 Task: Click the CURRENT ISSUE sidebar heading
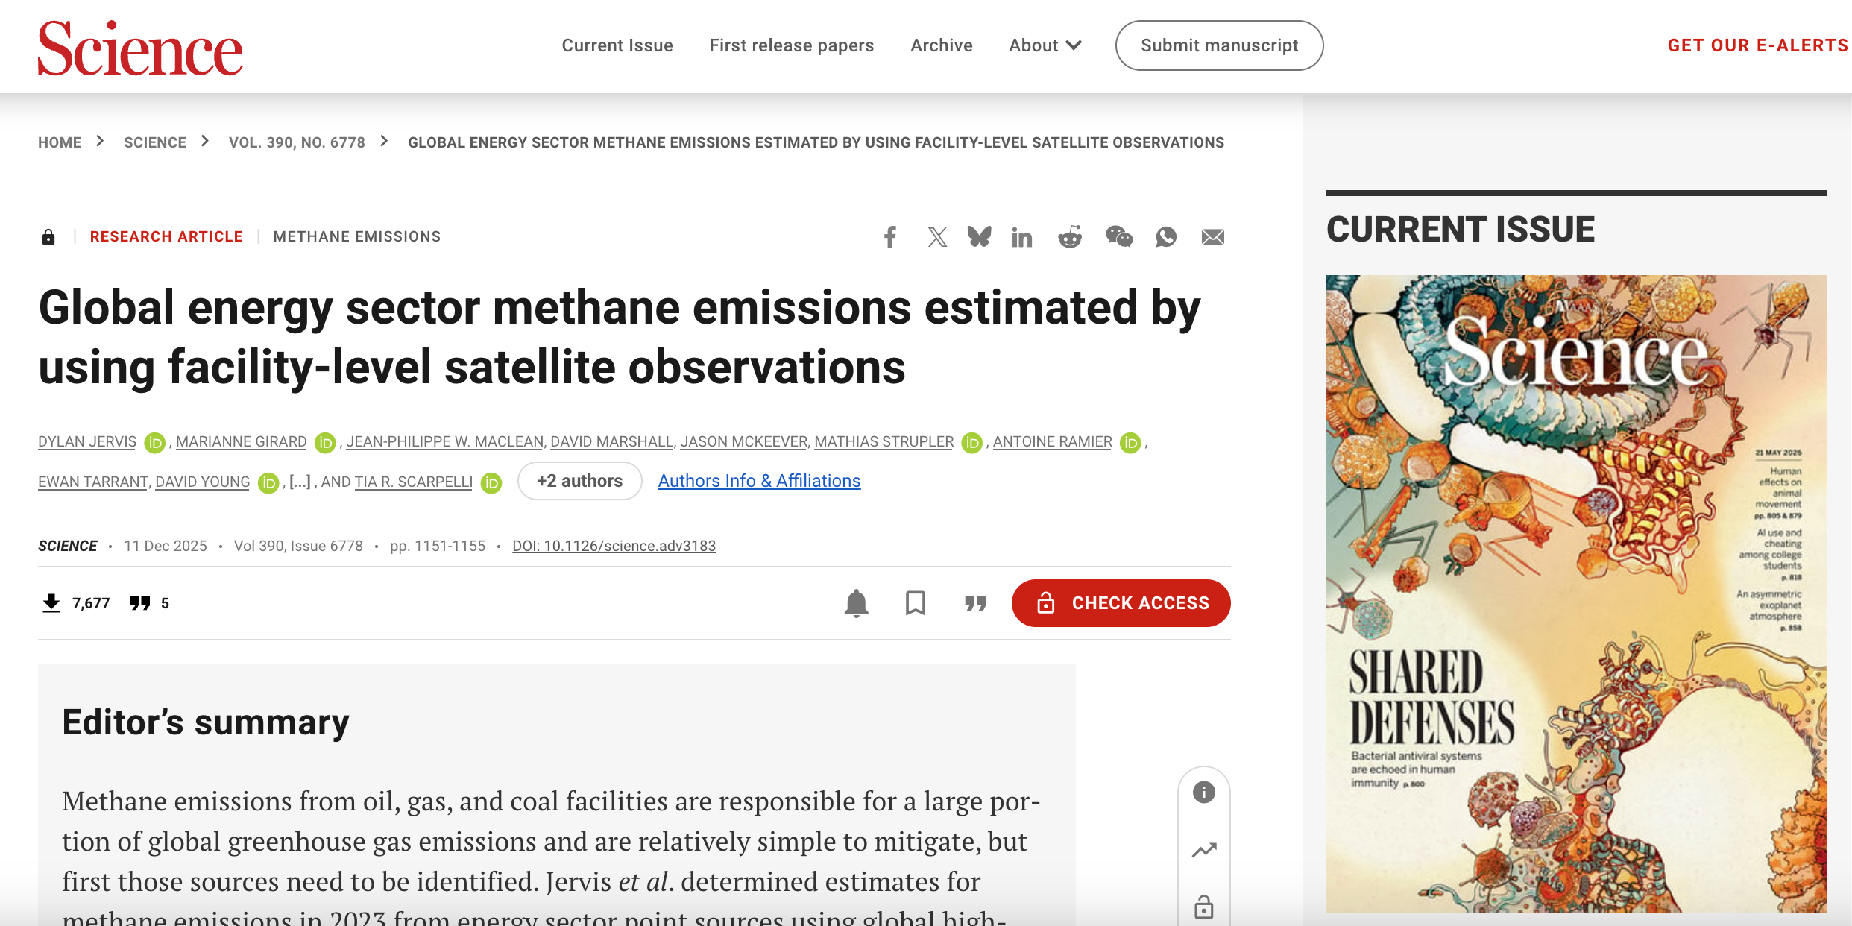point(1461,229)
